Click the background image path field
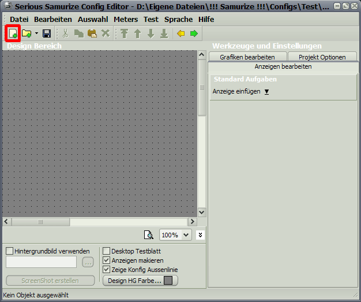Screen dimensions: 361x302 click(x=41, y=262)
